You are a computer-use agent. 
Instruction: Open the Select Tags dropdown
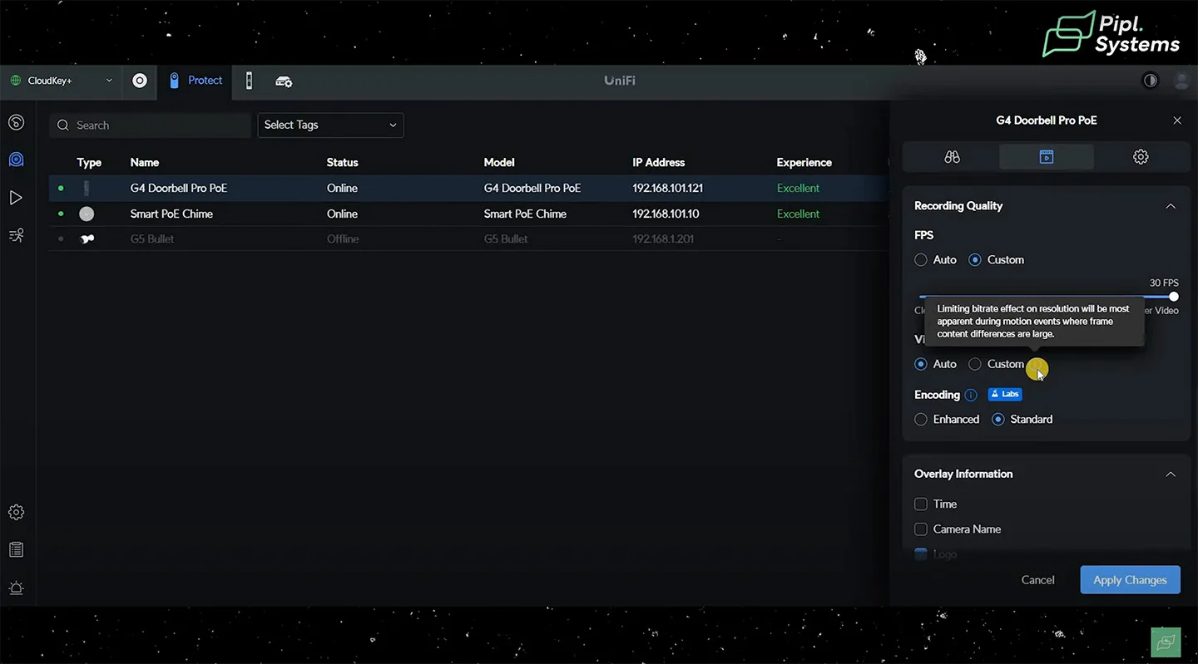tap(330, 125)
